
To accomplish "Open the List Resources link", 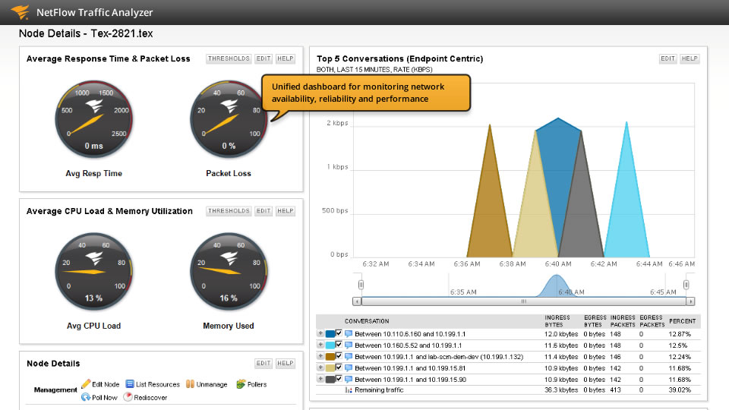I will (158, 384).
